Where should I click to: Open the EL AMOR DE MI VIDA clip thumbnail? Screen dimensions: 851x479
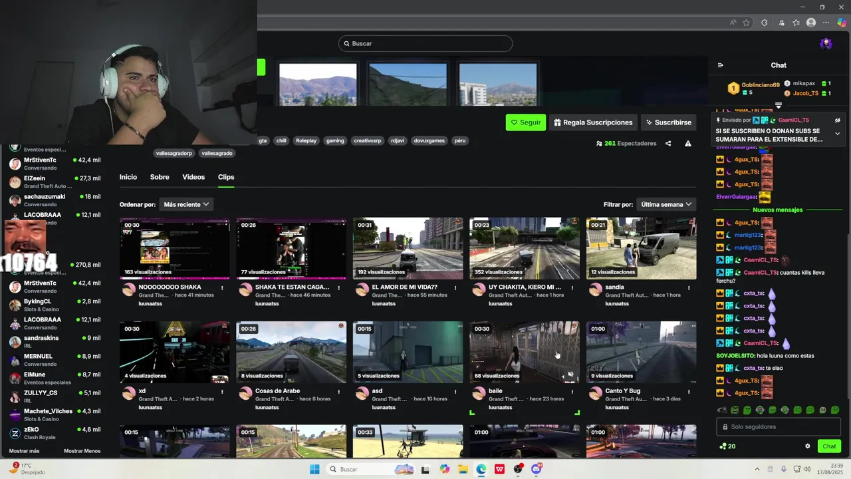408,248
